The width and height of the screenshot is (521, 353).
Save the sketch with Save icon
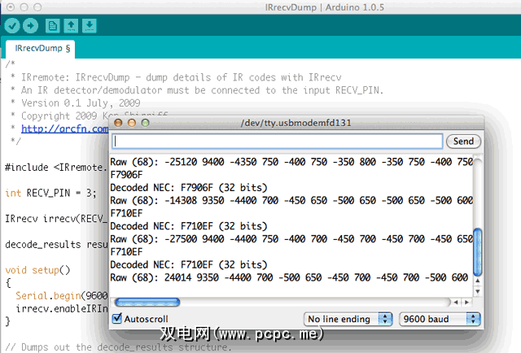click(x=89, y=25)
